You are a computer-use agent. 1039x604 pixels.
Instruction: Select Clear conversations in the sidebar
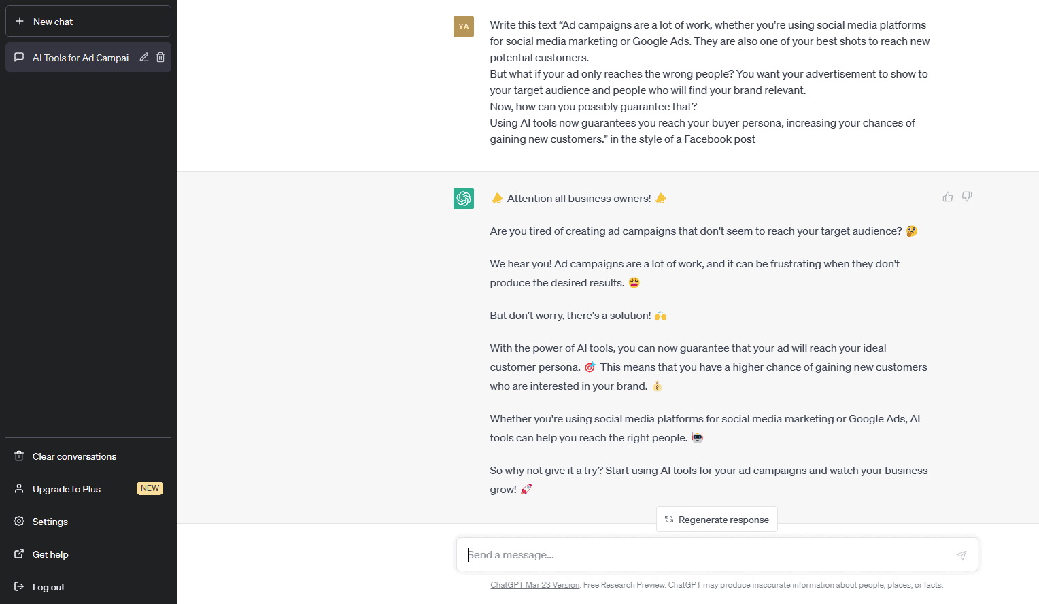tap(74, 456)
